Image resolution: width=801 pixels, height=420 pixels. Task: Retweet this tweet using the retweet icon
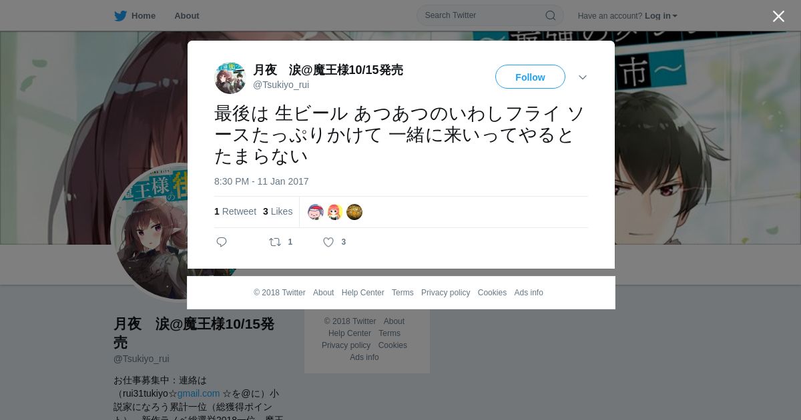coord(275,242)
